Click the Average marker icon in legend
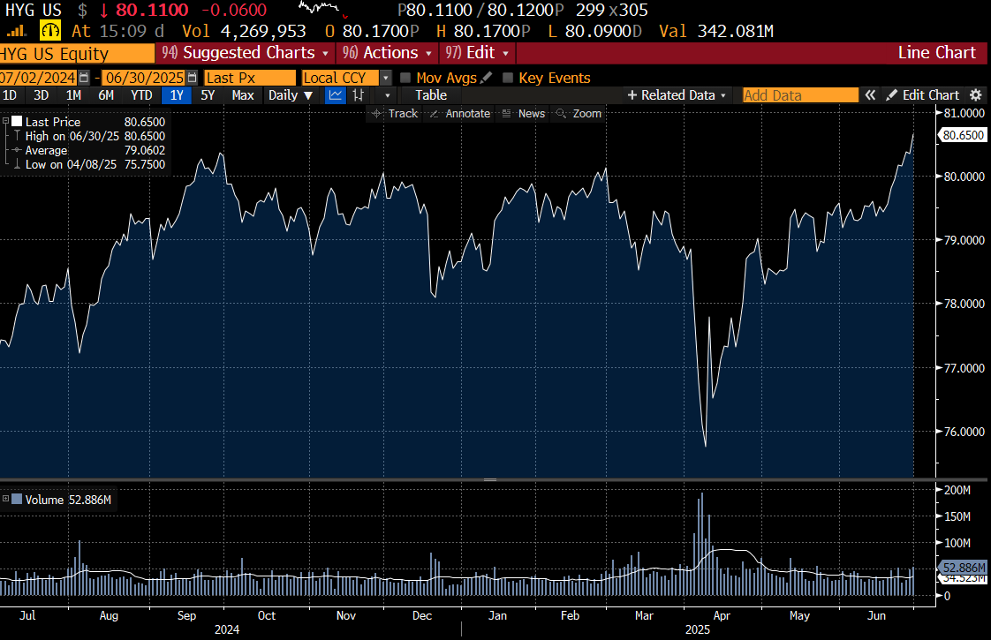This screenshot has width=991, height=640. [17, 150]
